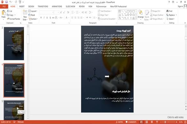
Task: Toggle Bold formatting
Action: (41, 18)
